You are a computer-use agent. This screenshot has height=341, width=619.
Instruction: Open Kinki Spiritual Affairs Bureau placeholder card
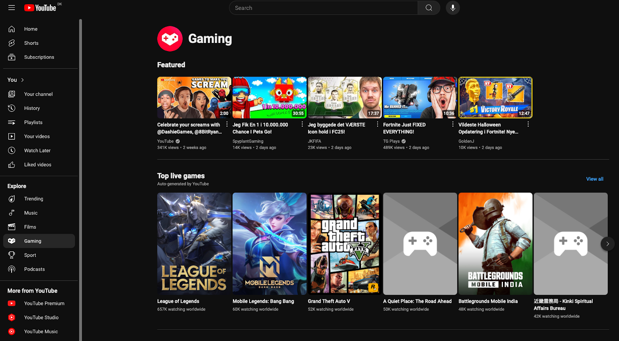pos(571,244)
